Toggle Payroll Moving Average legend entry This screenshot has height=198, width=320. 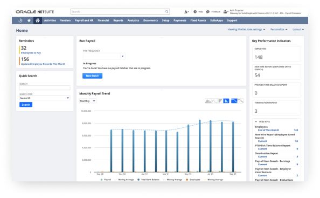(124, 180)
